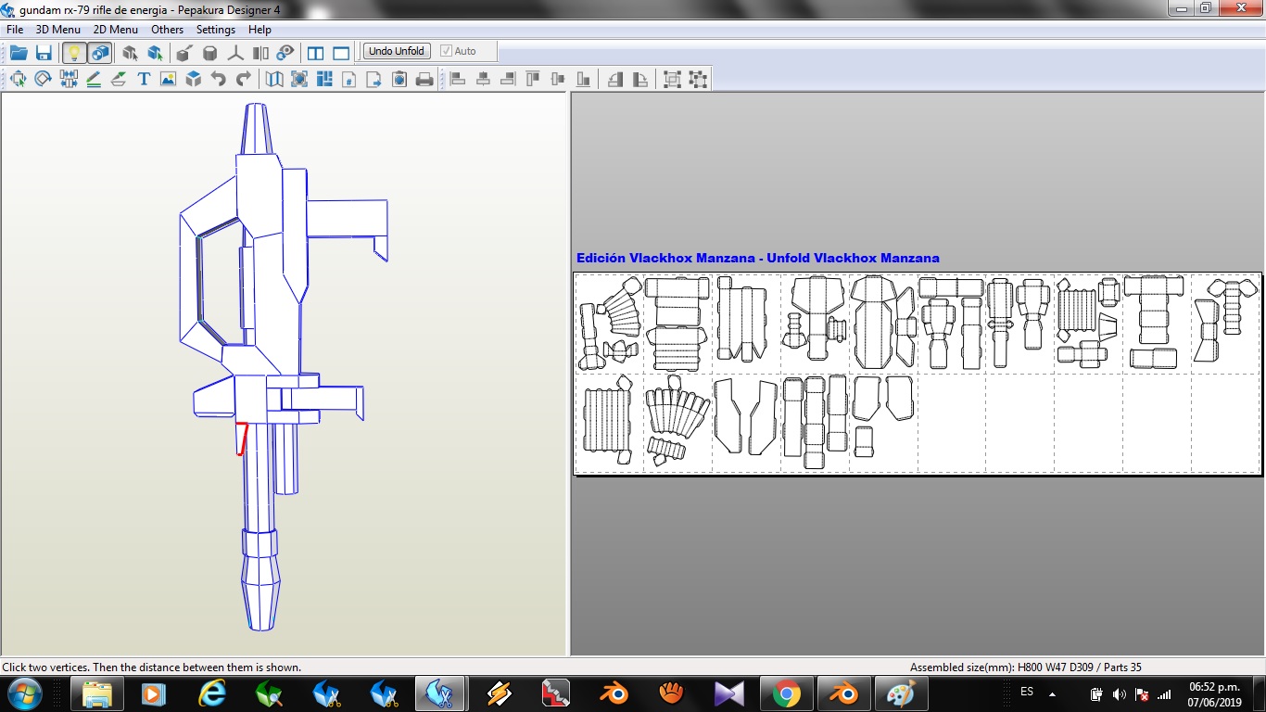Click the align horizontal center icon
Viewport: 1266px width, 712px height.
click(483, 79)
